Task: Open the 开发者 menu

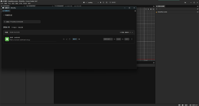Action: (x=25, y=3)
